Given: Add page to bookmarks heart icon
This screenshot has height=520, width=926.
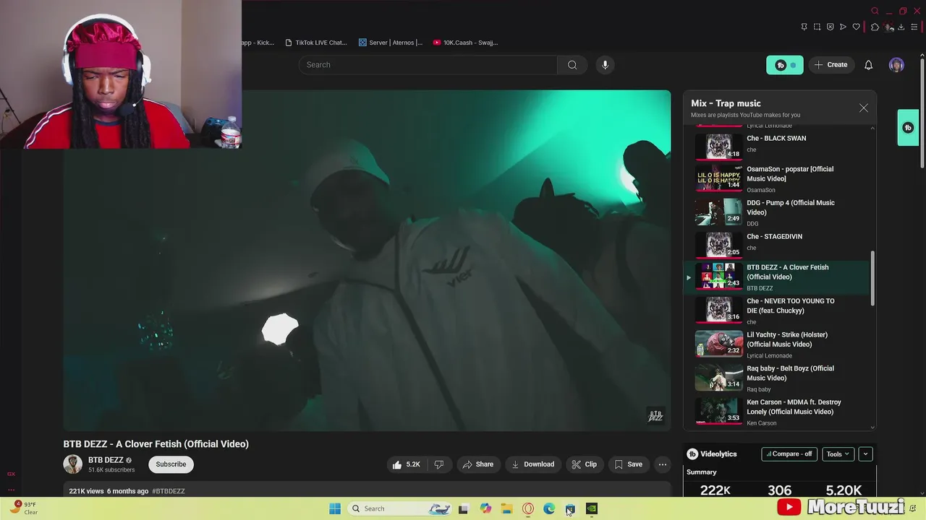Looking at the screenshot, I should 857,27.
